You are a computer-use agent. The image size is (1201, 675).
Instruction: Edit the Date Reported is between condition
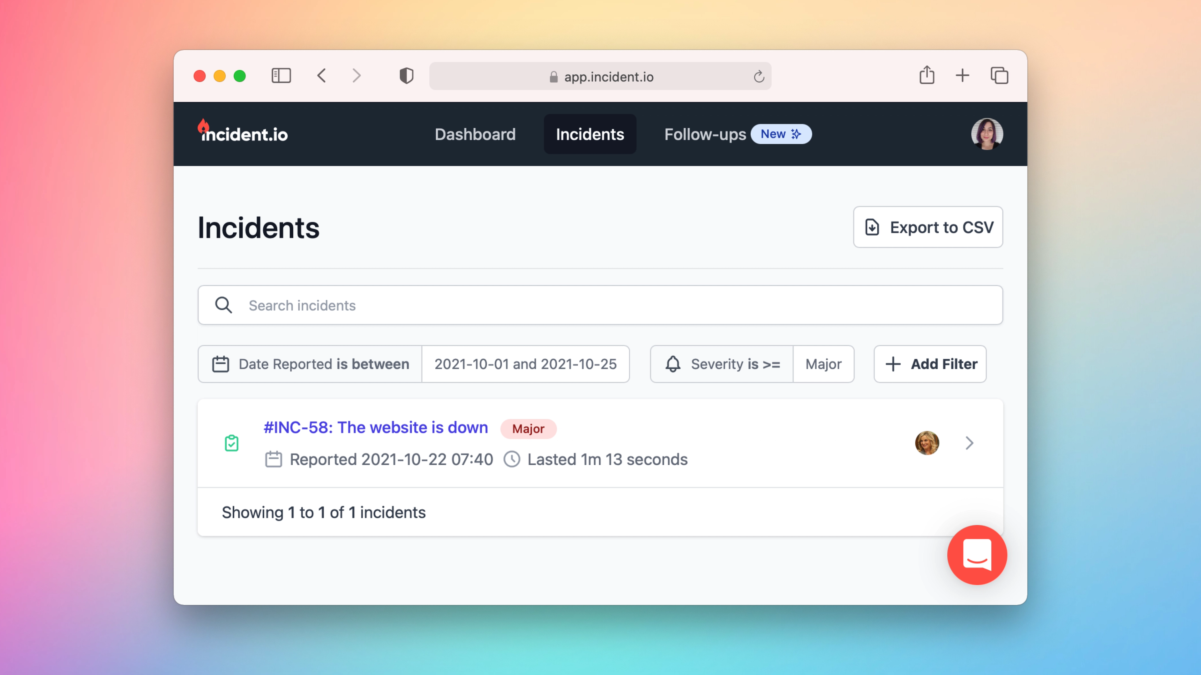[x=310, y=364]
